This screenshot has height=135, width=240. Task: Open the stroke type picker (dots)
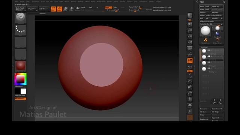tap(21, 30)
